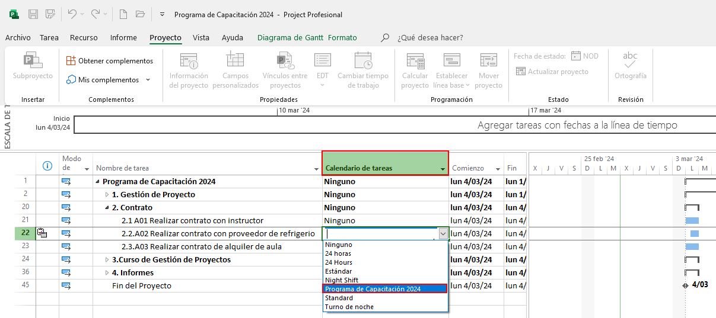Image resolution: width=716 pixels, height=318 pixels.
Task: Click the Open folder icon in title bar
Action: (x=140, y=14)
